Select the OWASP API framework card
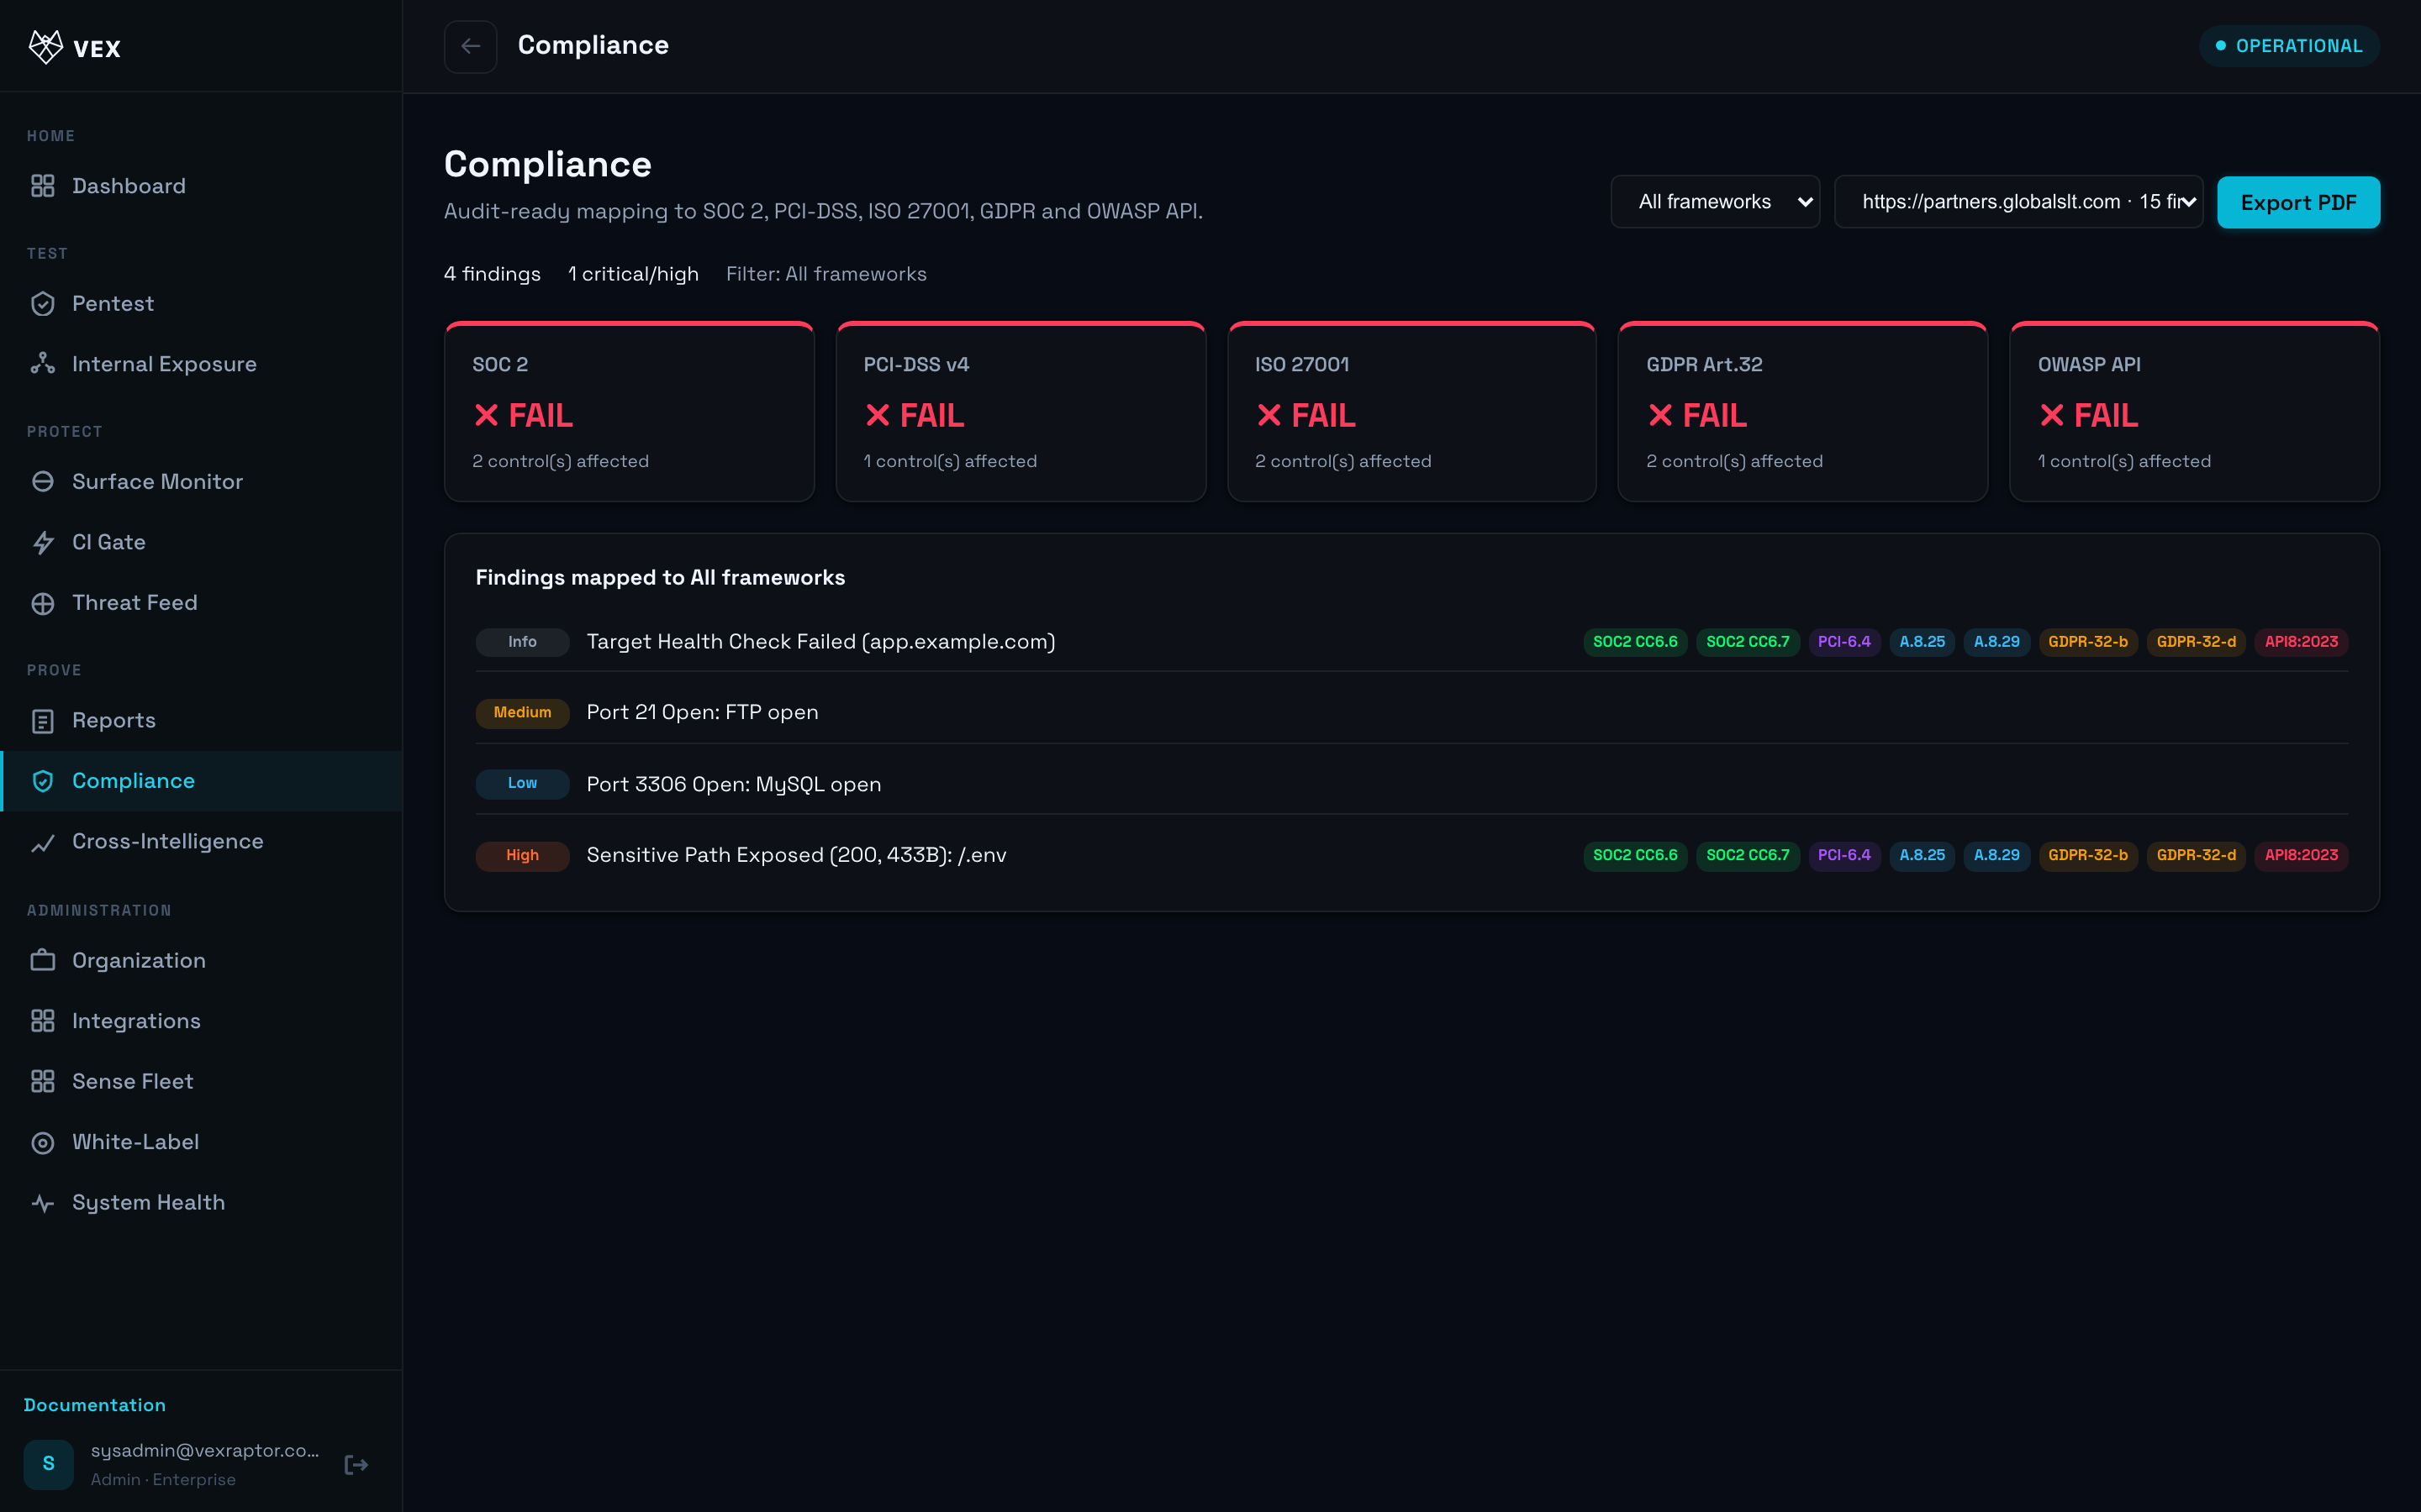Viewport: 2421px width, 1512px height. (2194, 412)
